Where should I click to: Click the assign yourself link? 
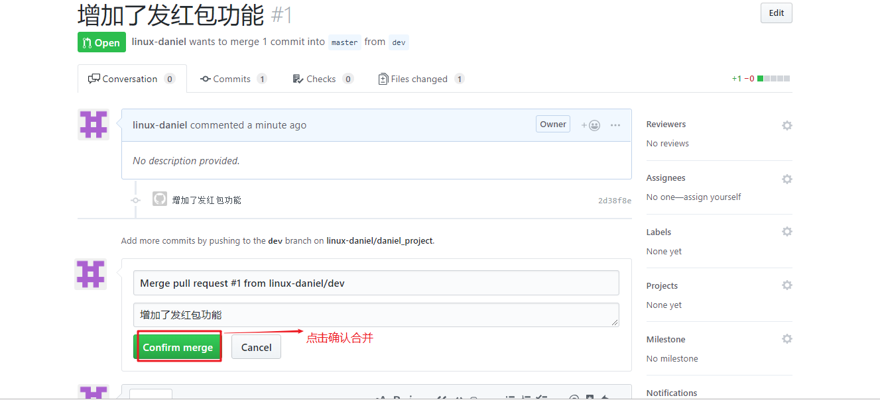pyautogui.click(x=711, y=197)
